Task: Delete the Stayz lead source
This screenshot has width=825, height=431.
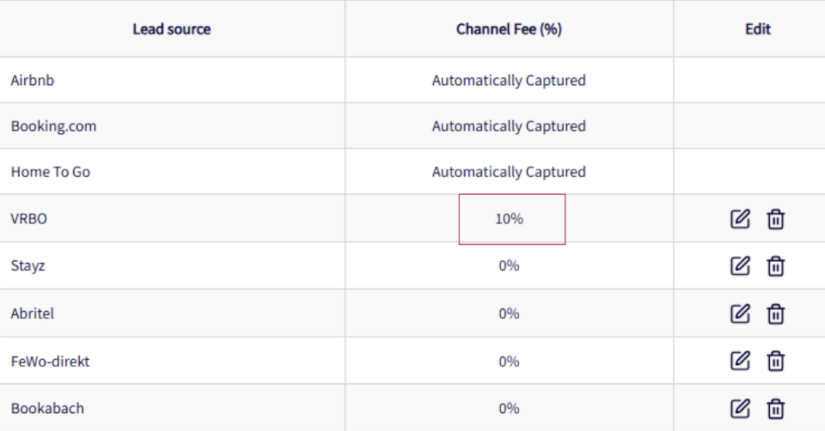Action: [x=775, y=266]
